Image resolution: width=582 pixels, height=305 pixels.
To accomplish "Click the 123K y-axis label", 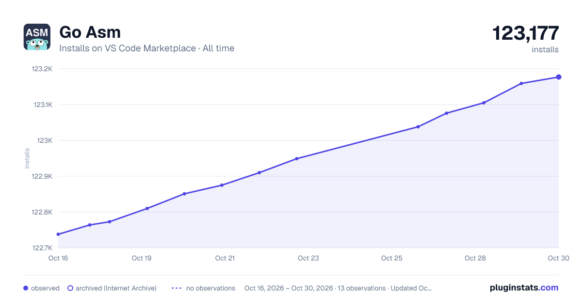I will (x=45, y=140).
